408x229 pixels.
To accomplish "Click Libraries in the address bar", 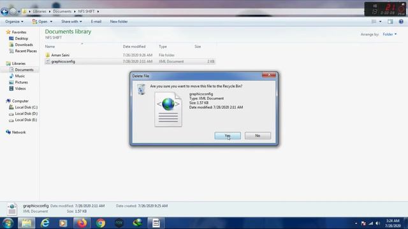I will click(x=40, y=11).
